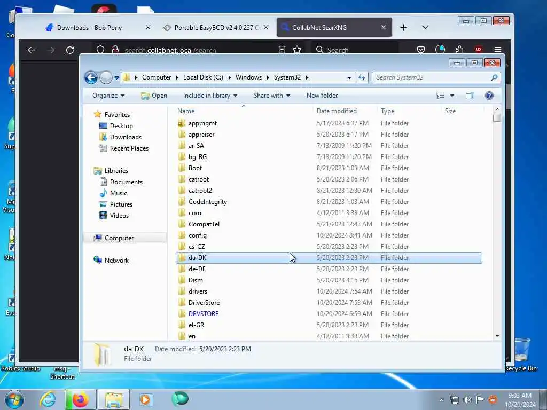This screenshot has width=547, height=410.
Task: Expand System32 breadcrumb arrow
Action: 307,77
